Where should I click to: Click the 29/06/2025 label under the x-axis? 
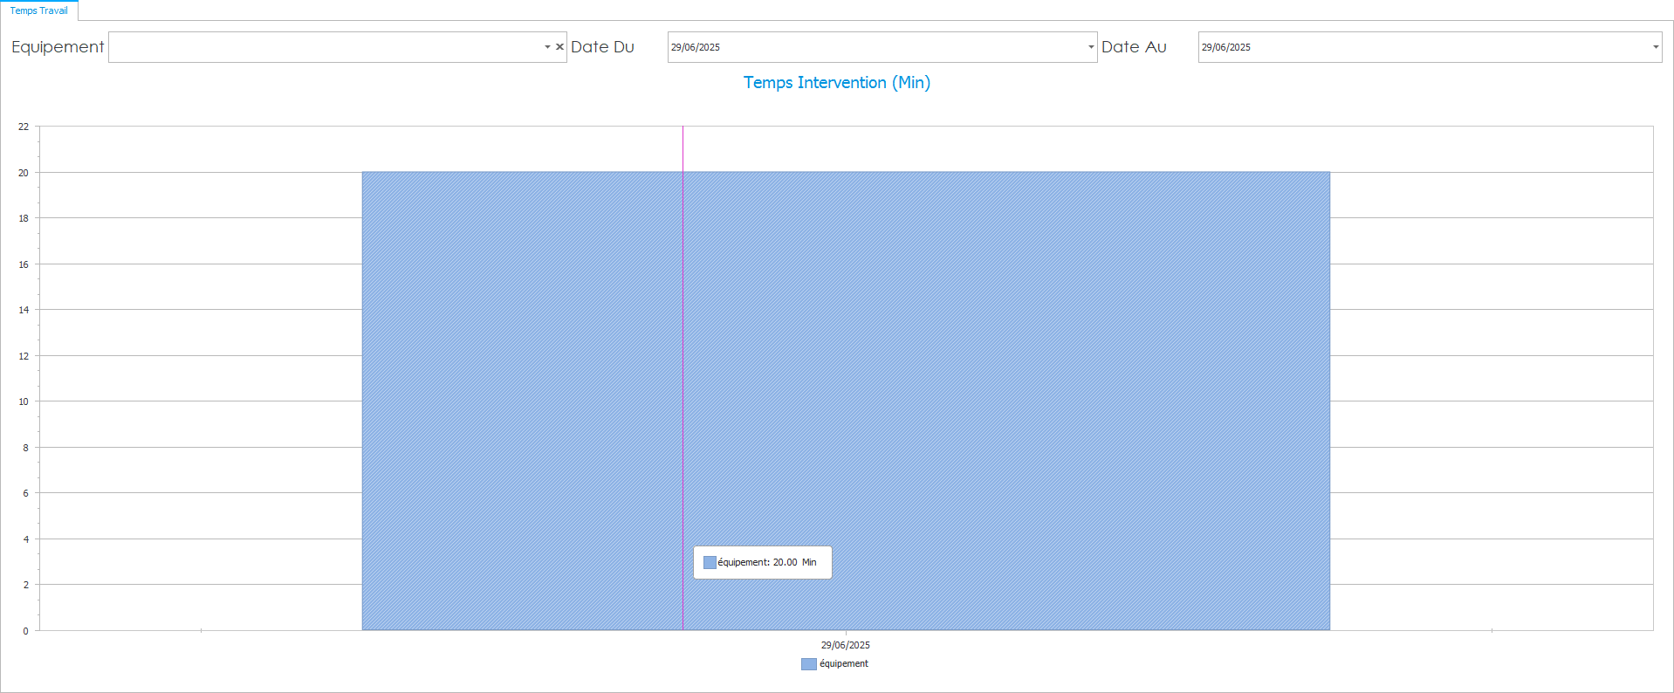[x=845, y=645]
